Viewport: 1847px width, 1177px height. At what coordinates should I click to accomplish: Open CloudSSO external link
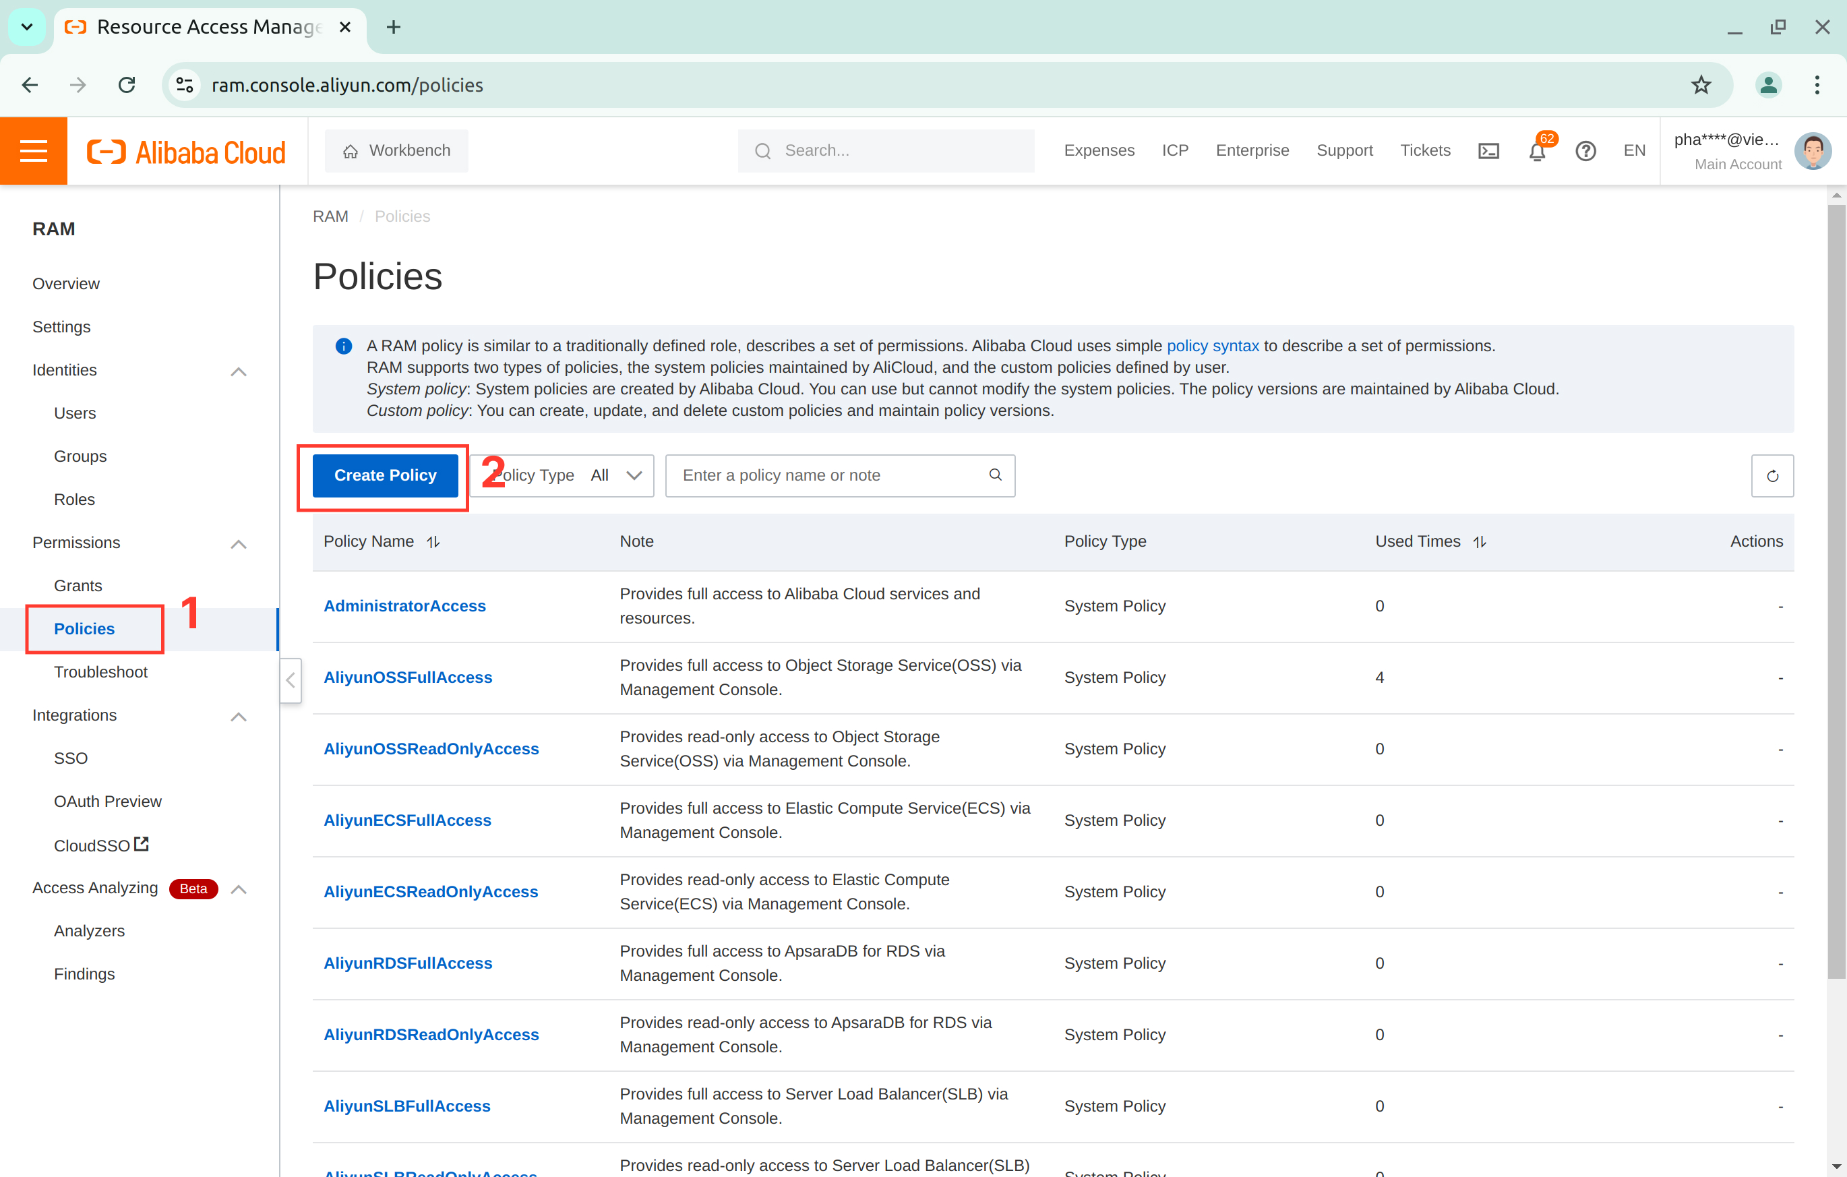pyautogui.click(x=101, y=845)
